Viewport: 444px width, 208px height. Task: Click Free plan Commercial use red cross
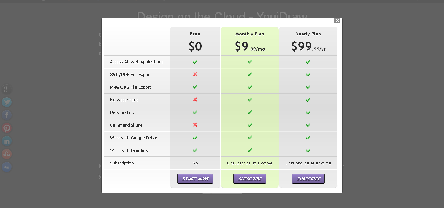click(195, 125)
